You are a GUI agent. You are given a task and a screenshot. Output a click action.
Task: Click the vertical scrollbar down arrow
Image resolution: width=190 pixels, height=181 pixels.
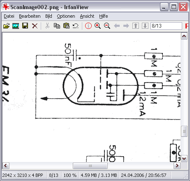184,159
